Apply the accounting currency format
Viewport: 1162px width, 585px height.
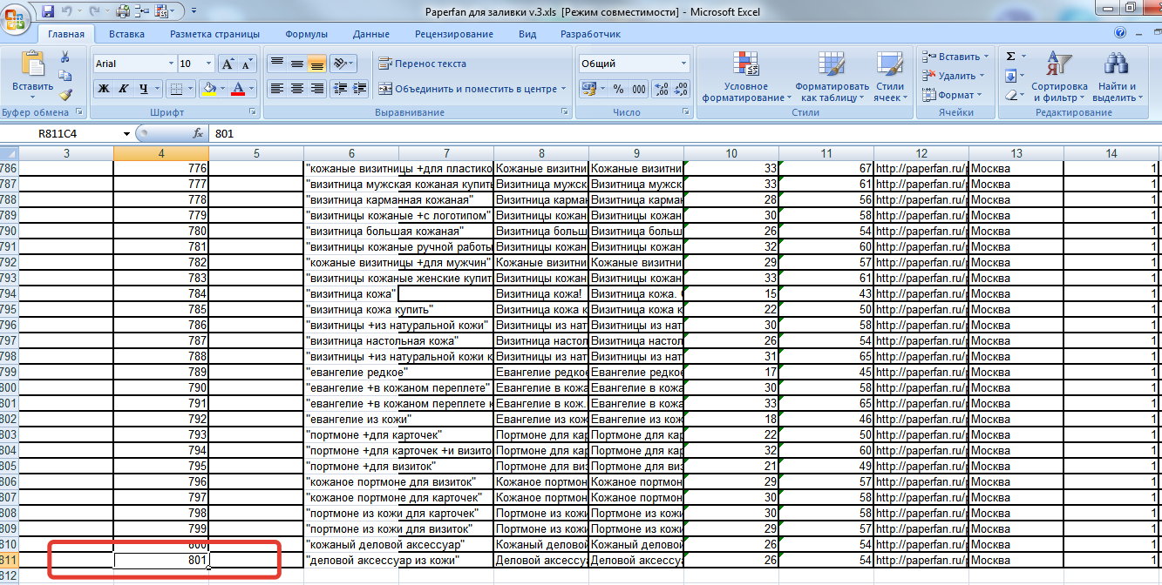click(x=588, y=89)
